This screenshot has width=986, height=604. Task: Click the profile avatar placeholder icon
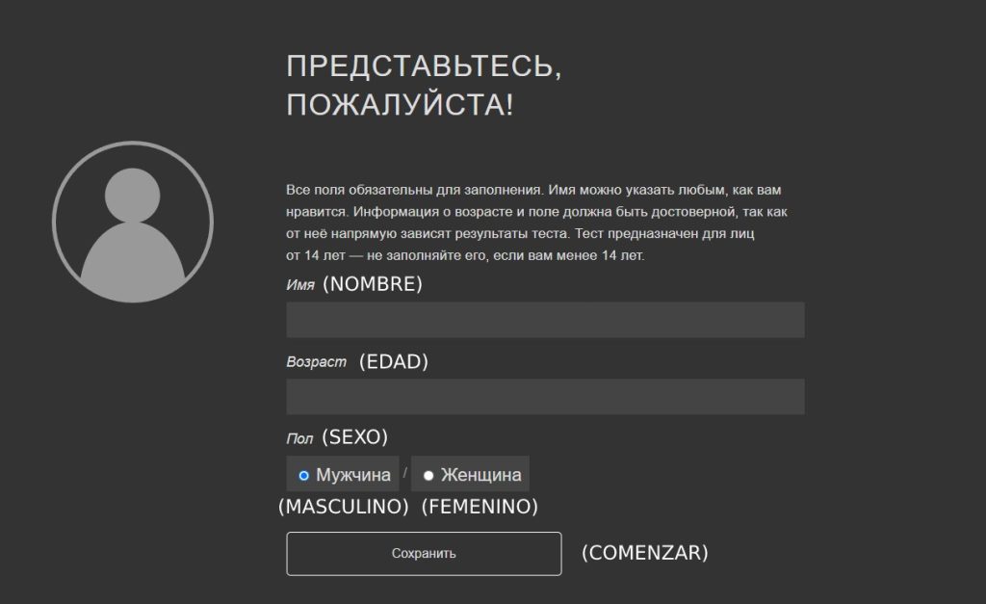tap(133, 222)
